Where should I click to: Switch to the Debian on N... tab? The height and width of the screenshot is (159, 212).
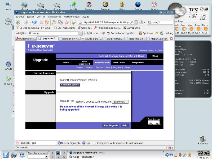(x=70, y=39)
